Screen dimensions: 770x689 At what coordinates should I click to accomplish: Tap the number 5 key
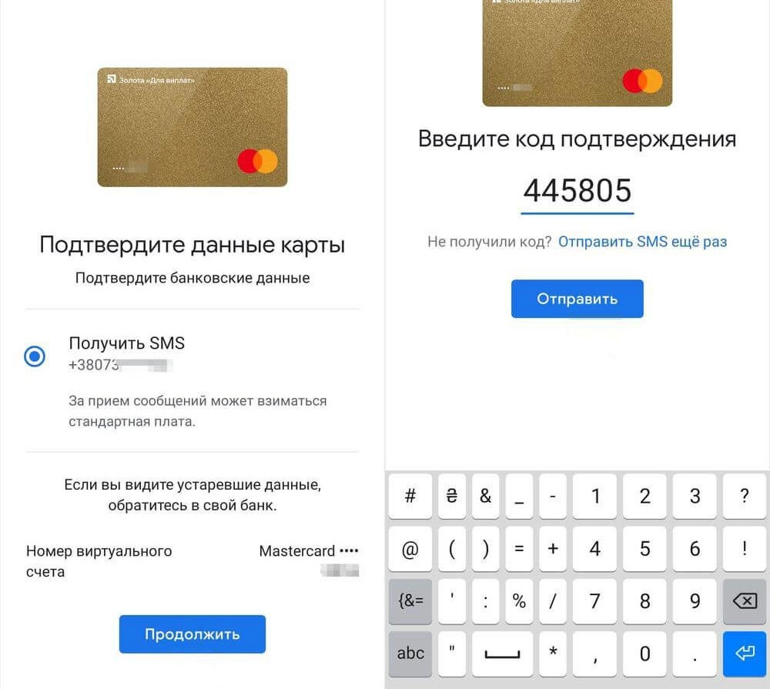tap(644, 549)
